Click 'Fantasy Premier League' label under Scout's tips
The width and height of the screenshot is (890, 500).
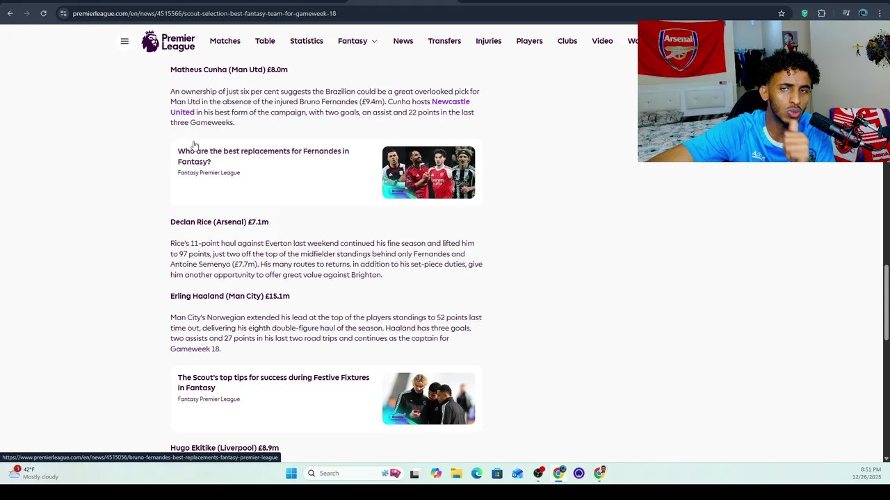pos(209,399)
